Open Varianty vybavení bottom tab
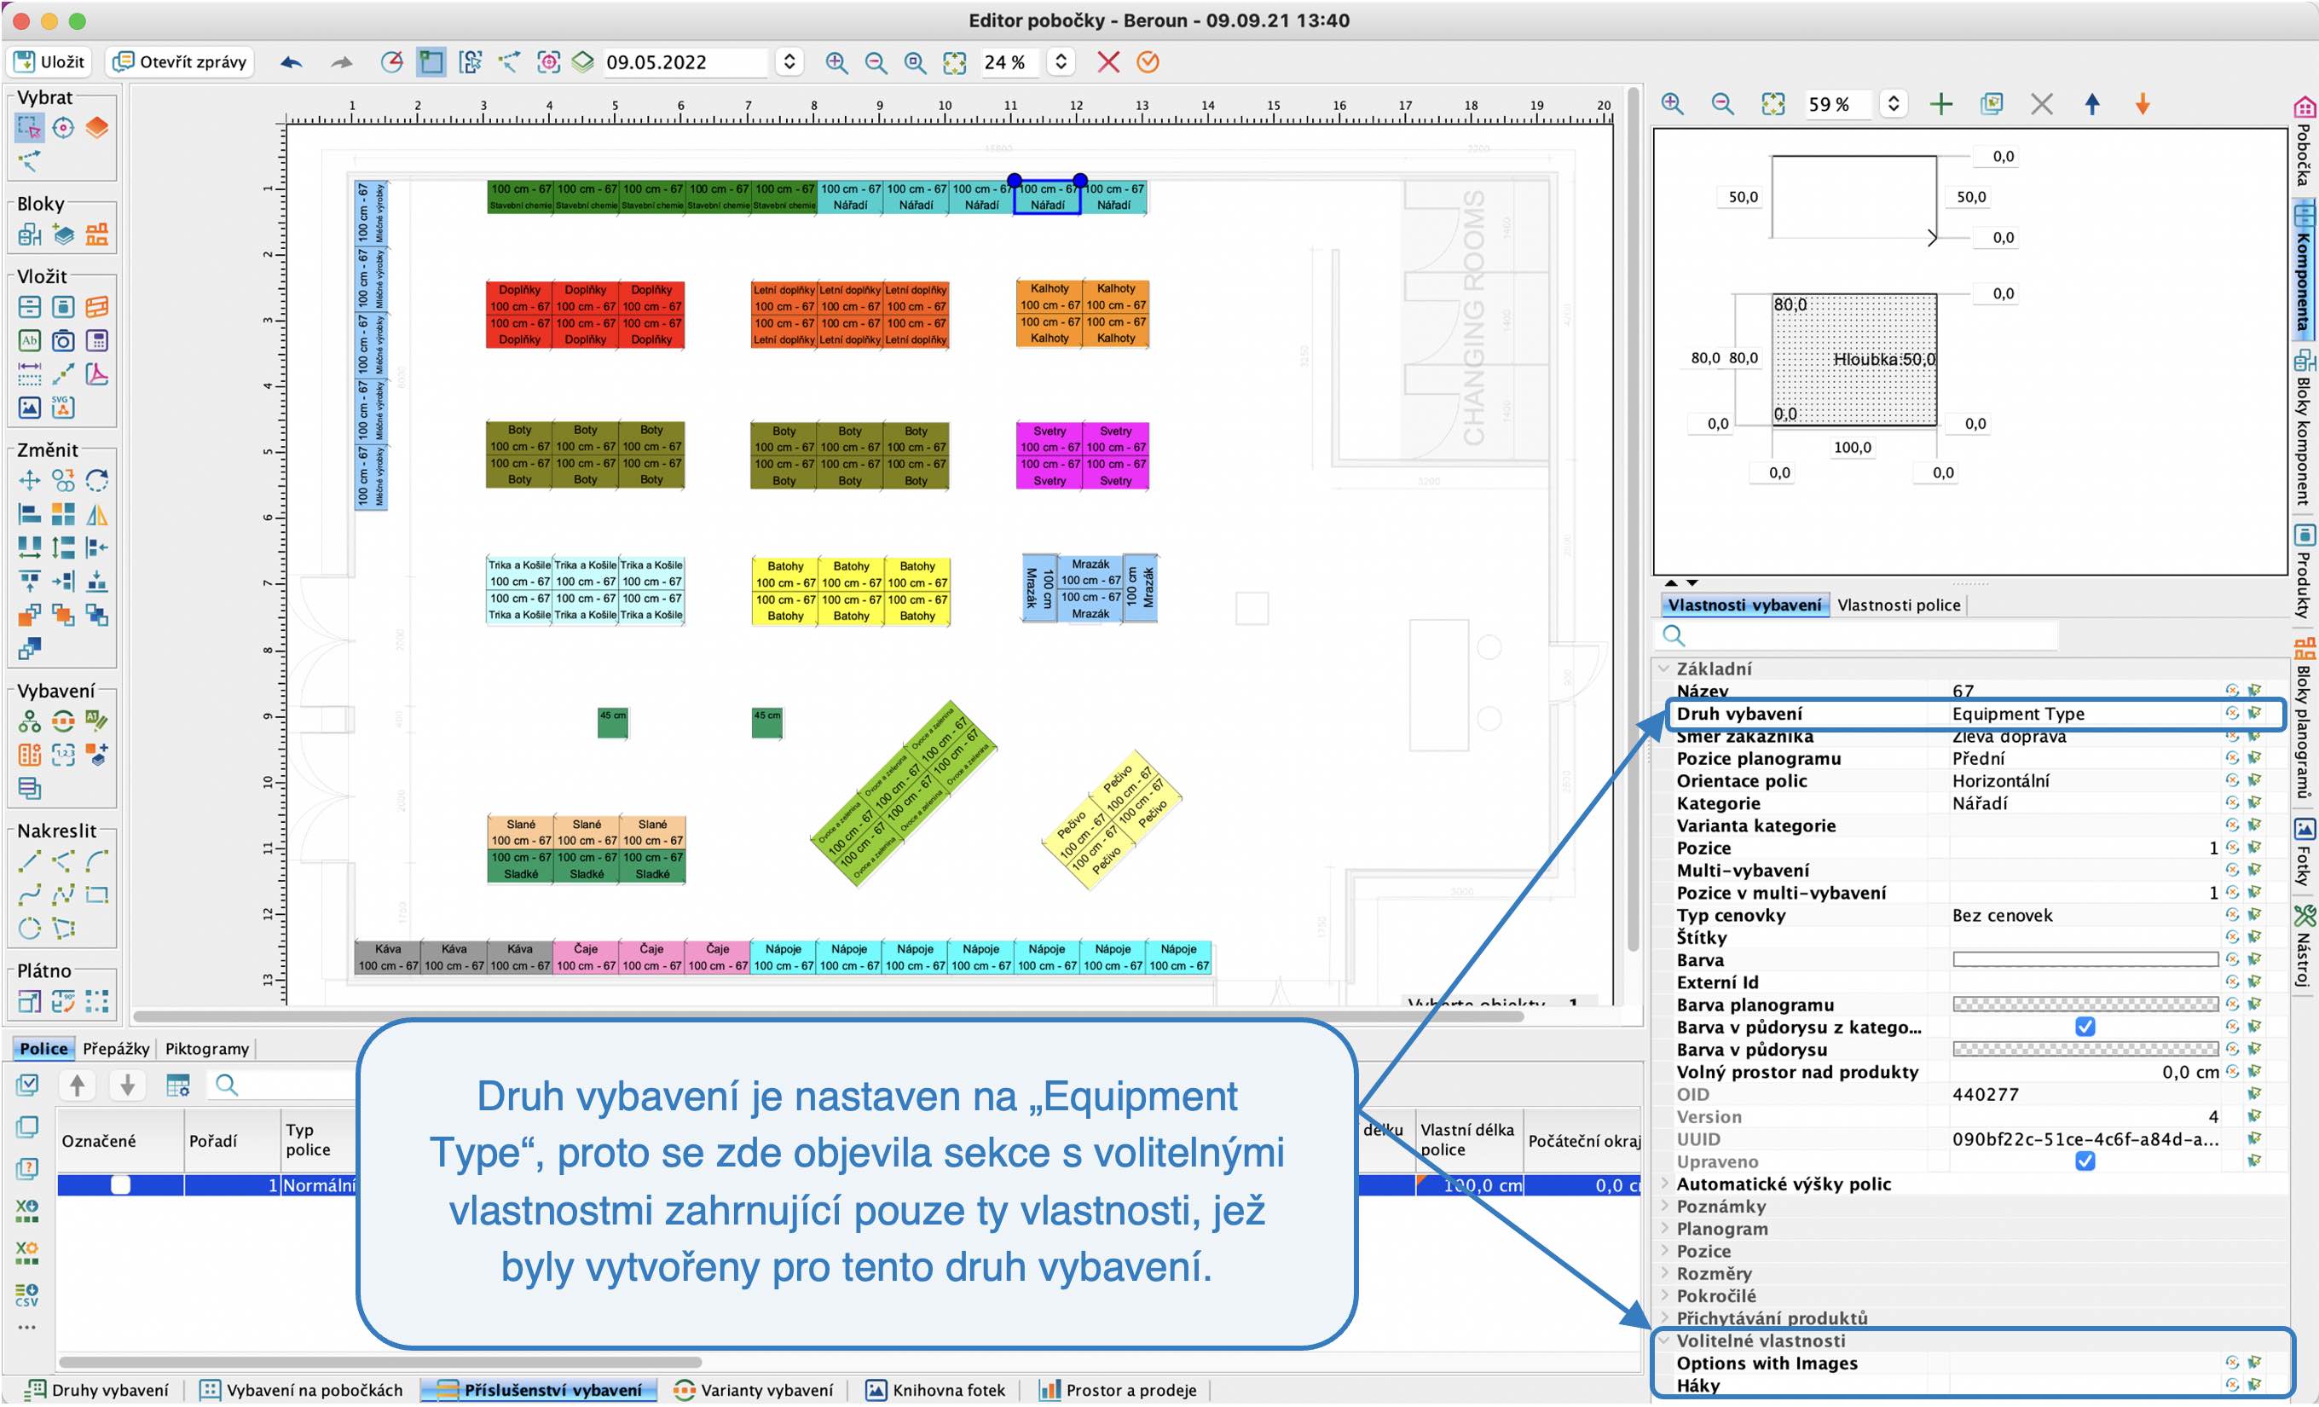The width and height of the screenshot is (2319, 1407). [754, 1390]
